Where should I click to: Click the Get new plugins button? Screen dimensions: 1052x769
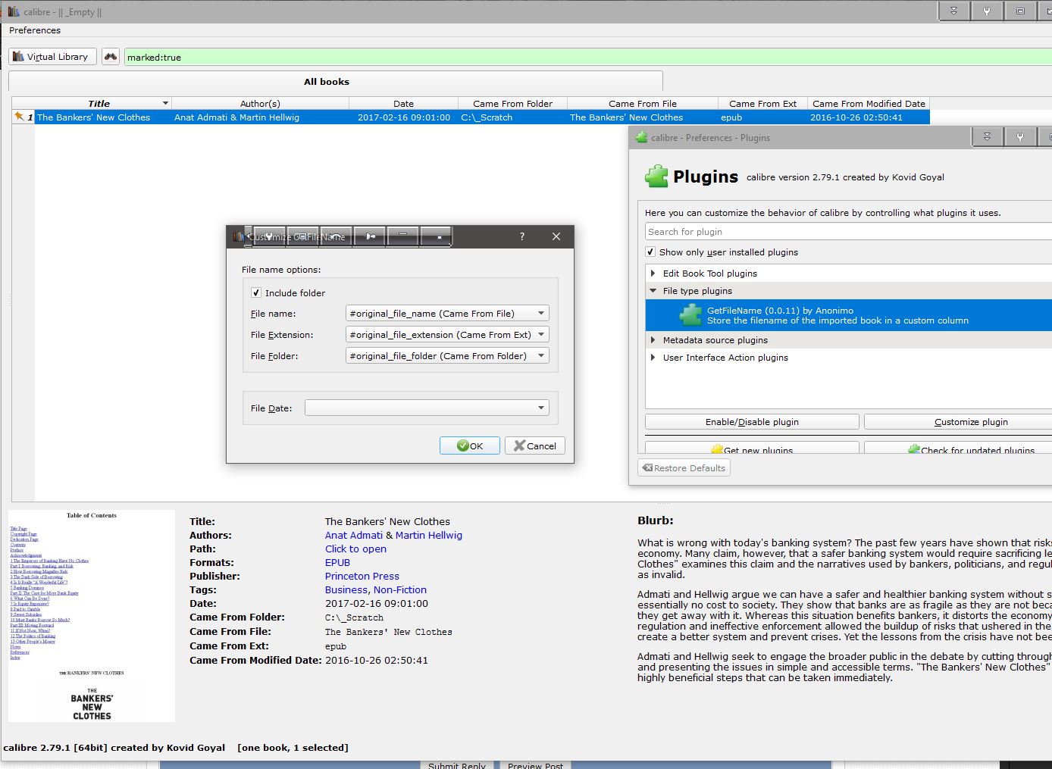pyautogui.click(x=752, y=448)
